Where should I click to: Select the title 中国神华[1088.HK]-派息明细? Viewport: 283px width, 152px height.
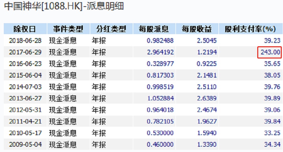point(64,6)
